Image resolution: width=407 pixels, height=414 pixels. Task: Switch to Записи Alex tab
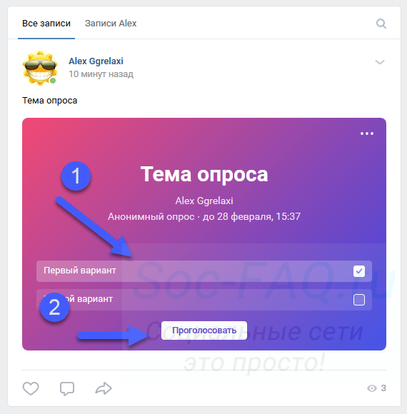click(111, 24)
